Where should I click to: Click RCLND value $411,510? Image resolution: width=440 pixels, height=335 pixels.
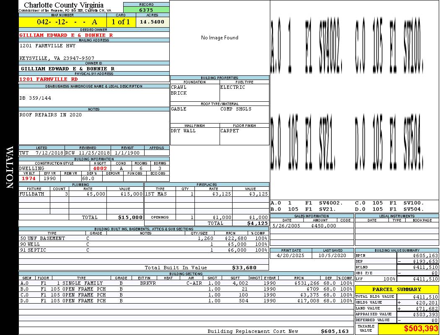[425, 267]
